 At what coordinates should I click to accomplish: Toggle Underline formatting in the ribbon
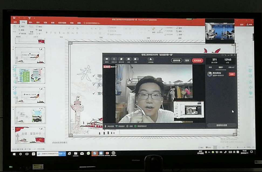[55, 33]
